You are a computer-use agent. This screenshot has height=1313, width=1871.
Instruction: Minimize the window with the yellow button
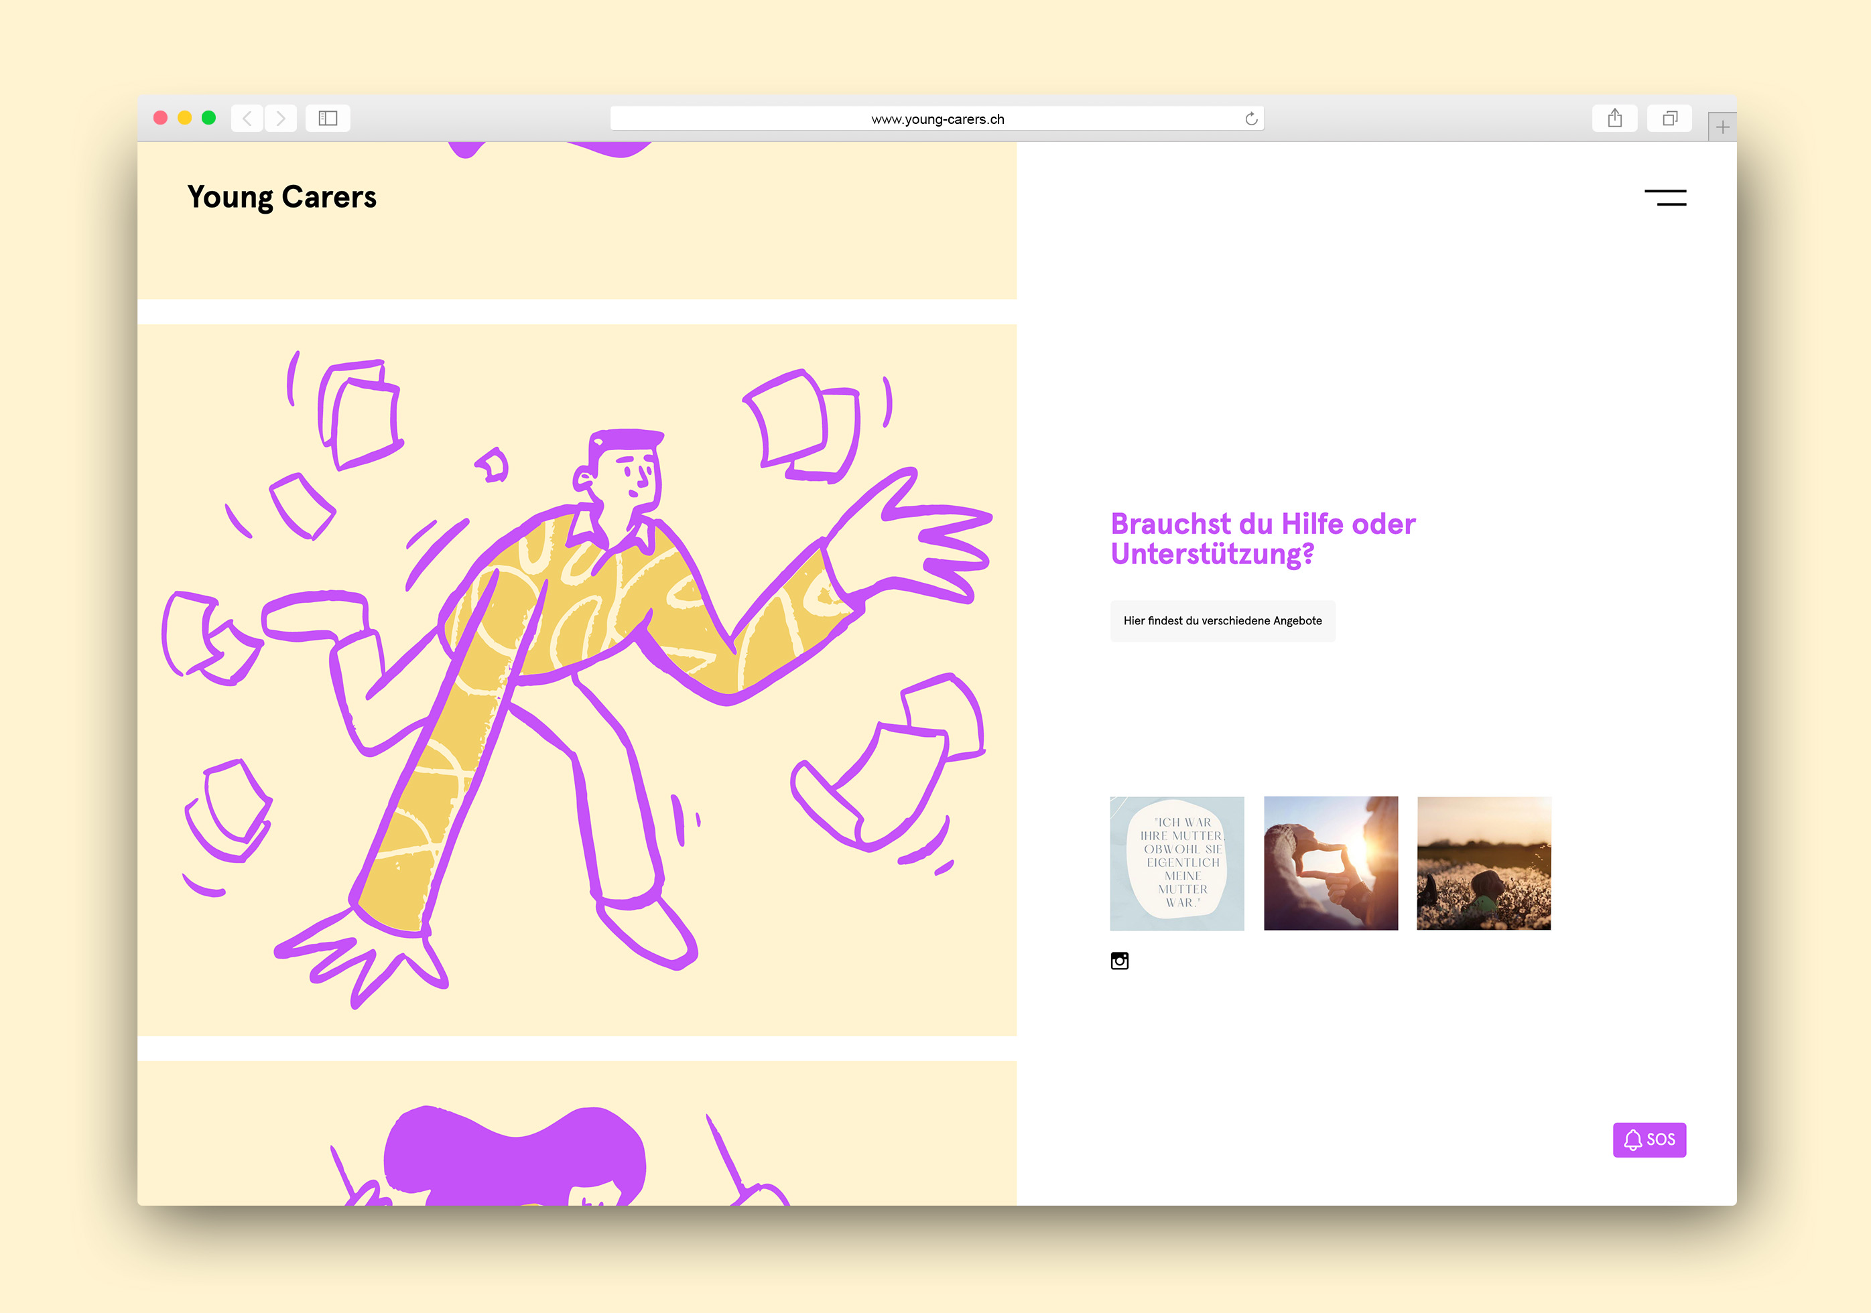pyautogui.click(x=185, y=118)
